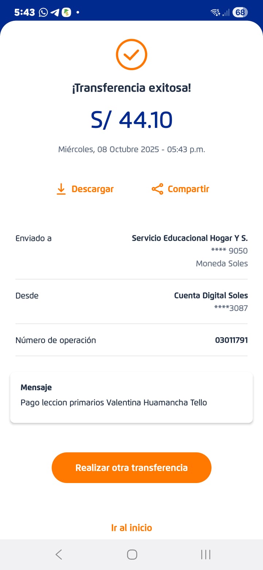Select the operation number 03011791
Viewport: 263px width, 570px height.
click(231, 340)
